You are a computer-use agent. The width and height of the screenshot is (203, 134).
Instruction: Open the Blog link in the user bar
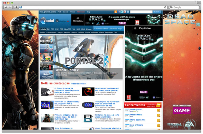(88, 12)
